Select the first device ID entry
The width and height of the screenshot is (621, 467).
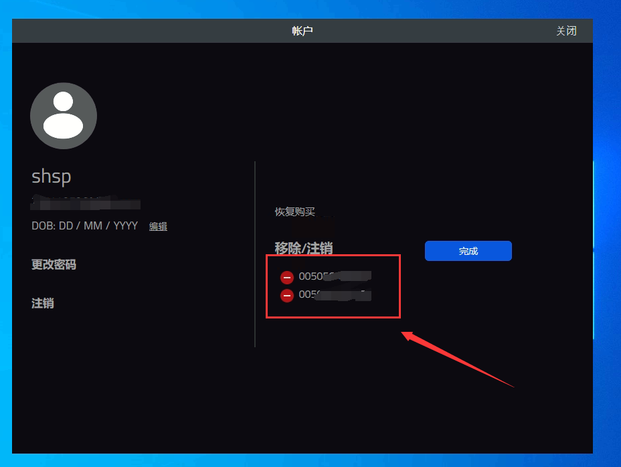335,276
